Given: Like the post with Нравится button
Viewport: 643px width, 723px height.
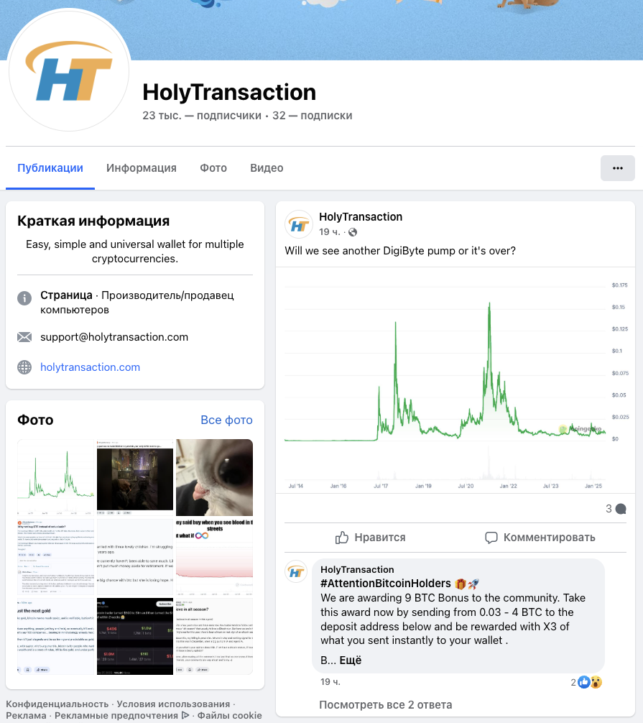Looking at the screenshot, I should [370, 537].
